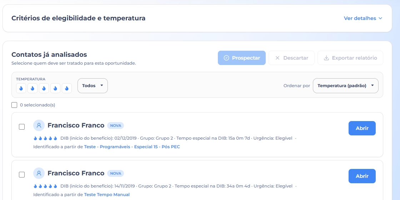400x200 pixels.
Task: Click the 'Ordenar por' label
Action: 297,86
